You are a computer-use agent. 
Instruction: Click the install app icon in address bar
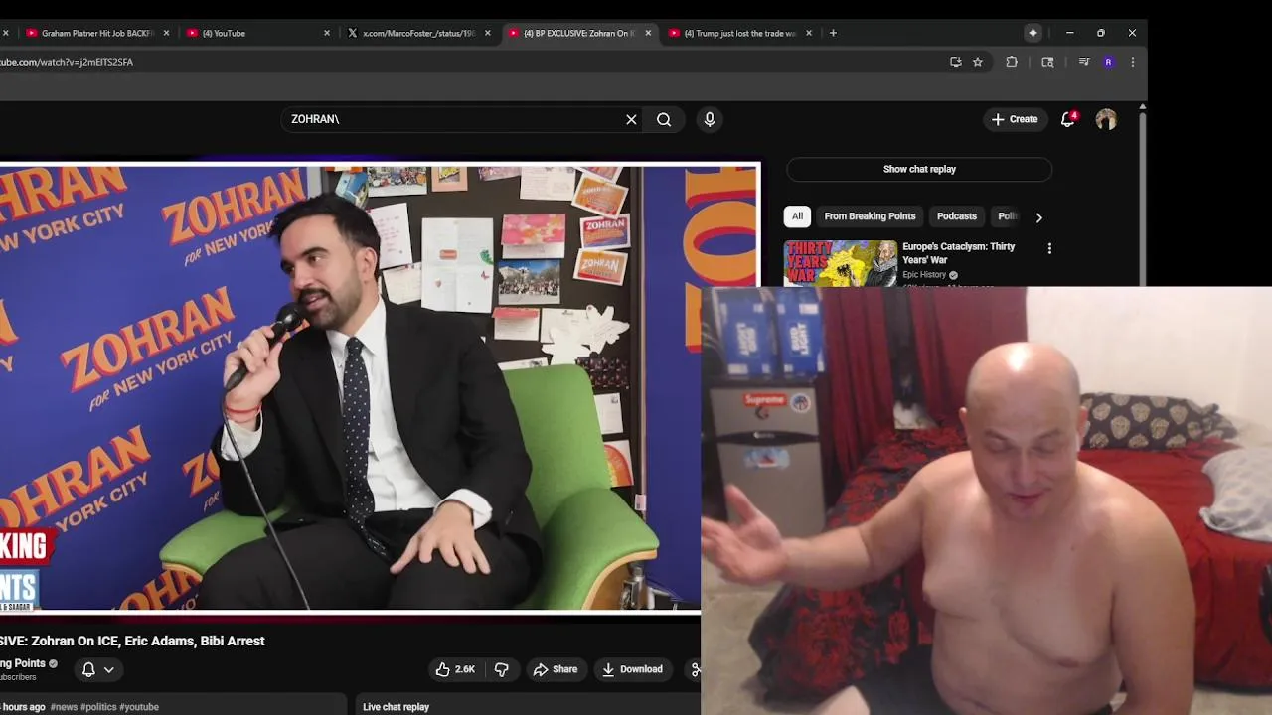point(956,62)
